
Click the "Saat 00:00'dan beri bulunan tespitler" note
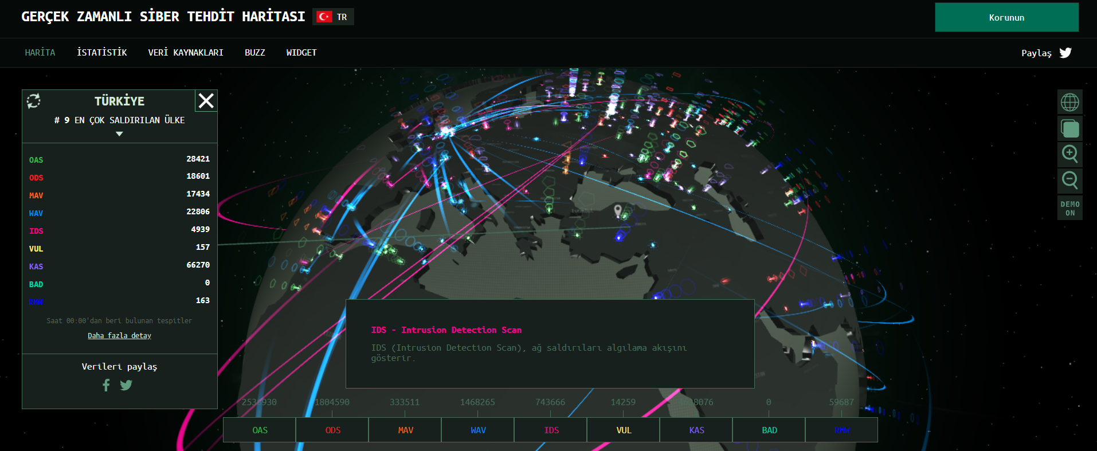tap(119, 321)
